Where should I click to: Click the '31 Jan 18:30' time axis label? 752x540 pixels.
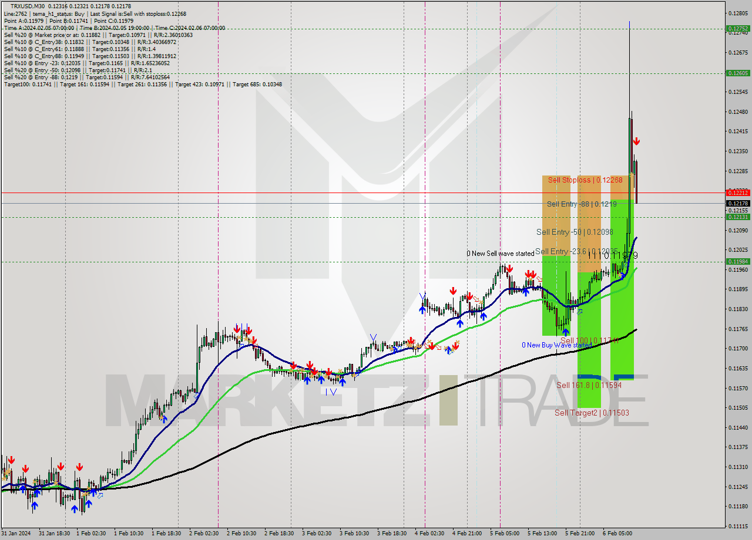pos(54,534)
